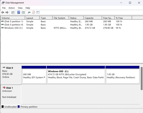The image size is (143, 113).
Task: Click the 474.72 GB capacity cell
Action: click(x=90, y=28)
